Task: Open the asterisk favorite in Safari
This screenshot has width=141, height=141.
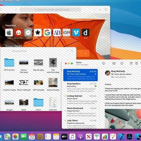Action: [38, 32]
